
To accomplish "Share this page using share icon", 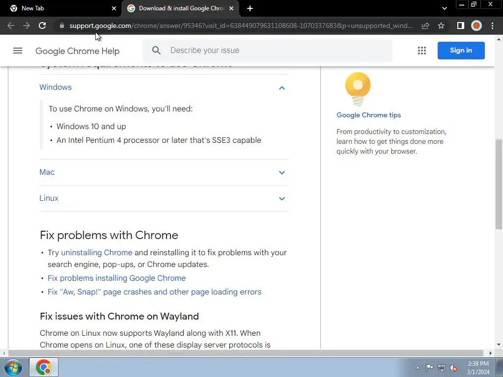I will [x=425, y=26].
